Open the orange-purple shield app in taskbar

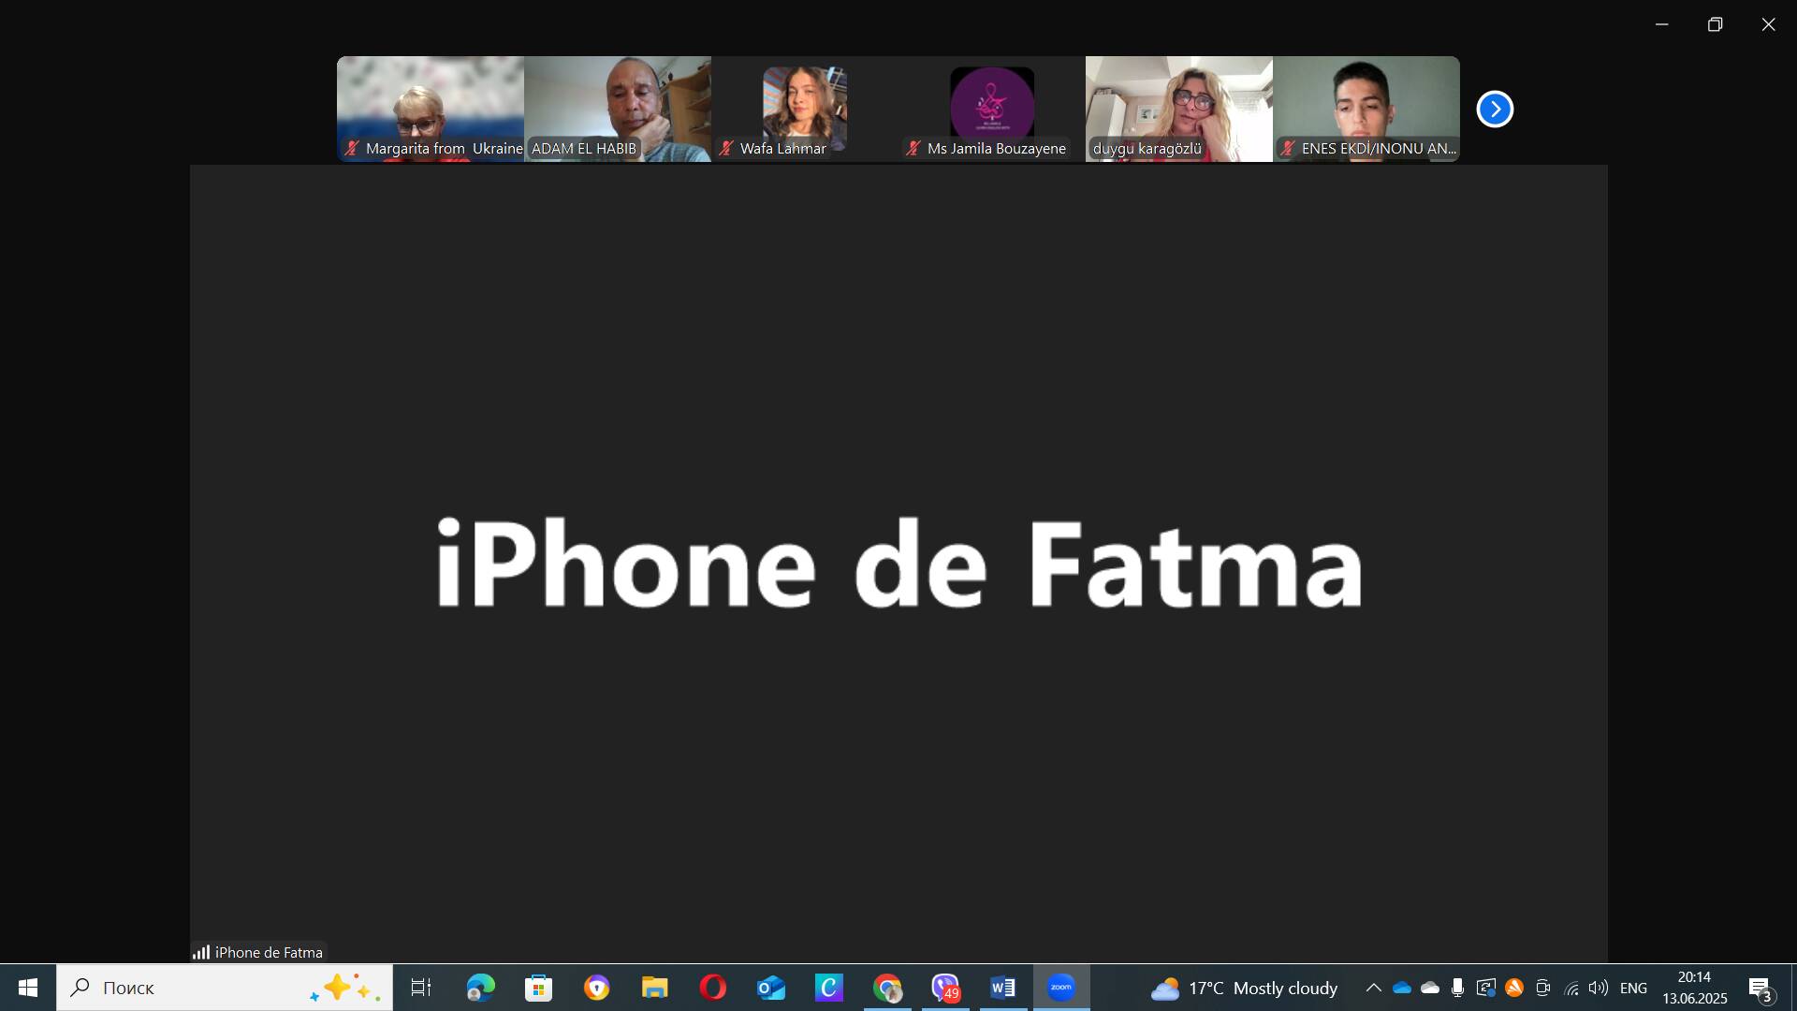[x=596, y=988]
